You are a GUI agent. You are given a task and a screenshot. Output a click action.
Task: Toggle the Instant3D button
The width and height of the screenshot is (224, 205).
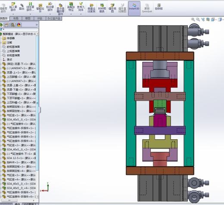[134, 8]
